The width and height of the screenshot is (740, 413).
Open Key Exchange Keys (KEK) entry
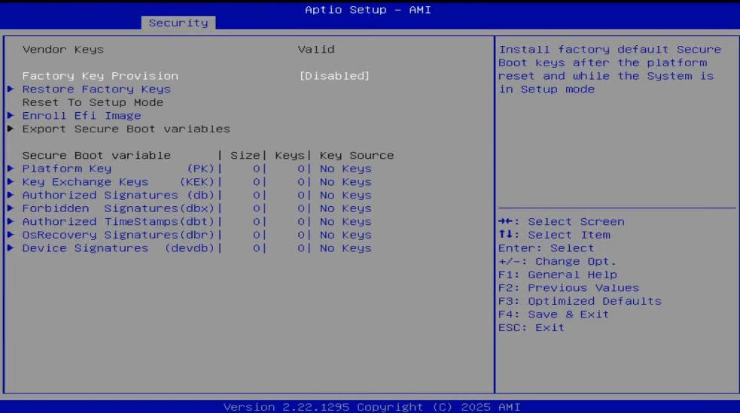[x=118, y=181]
